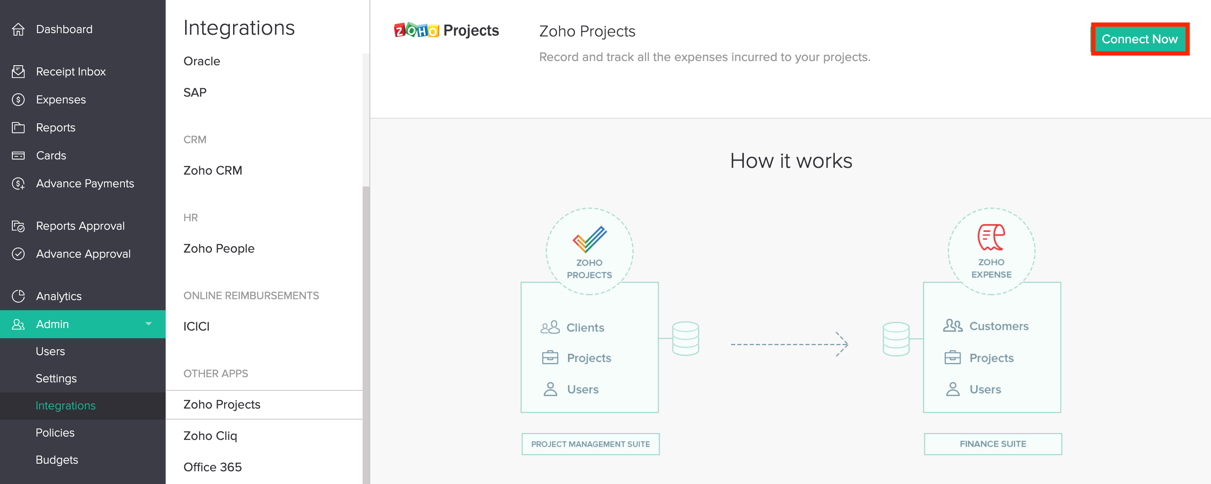Screen dimensions: 1211x484
Task: Select Zoho People integration entry
Action: (x=219, y=248)
